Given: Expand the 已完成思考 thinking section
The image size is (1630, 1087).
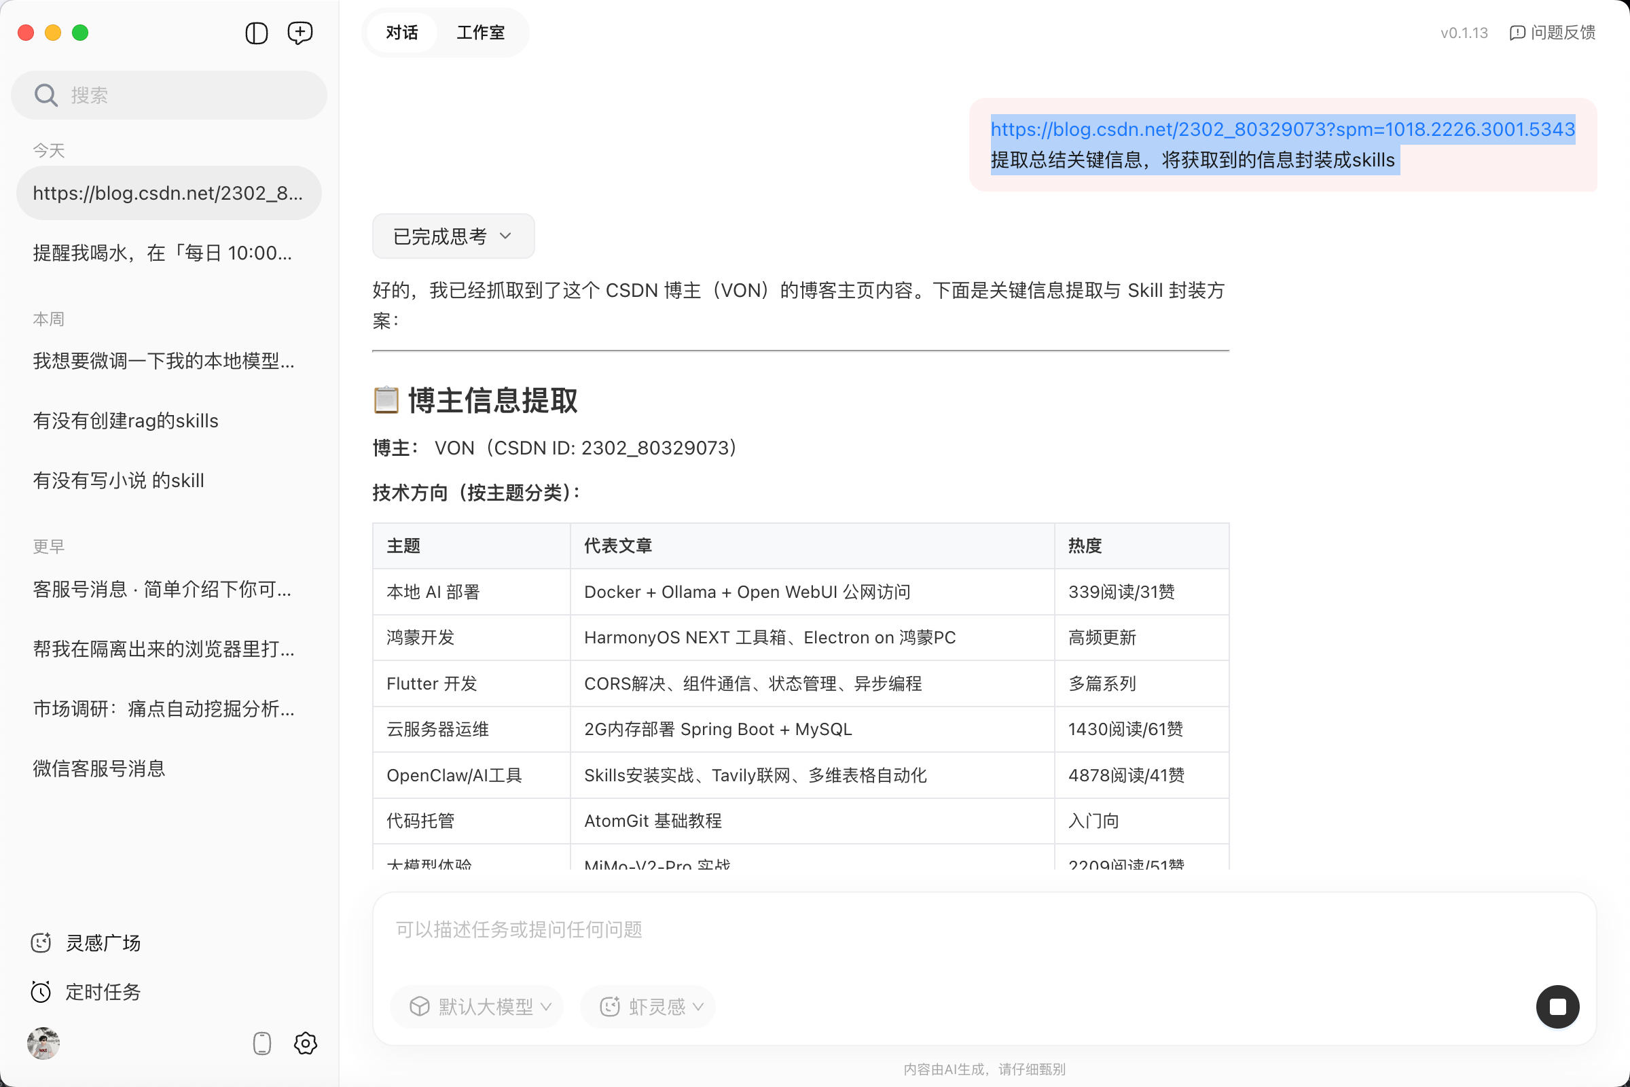Looking at the screenshot, I should point(452,236).
